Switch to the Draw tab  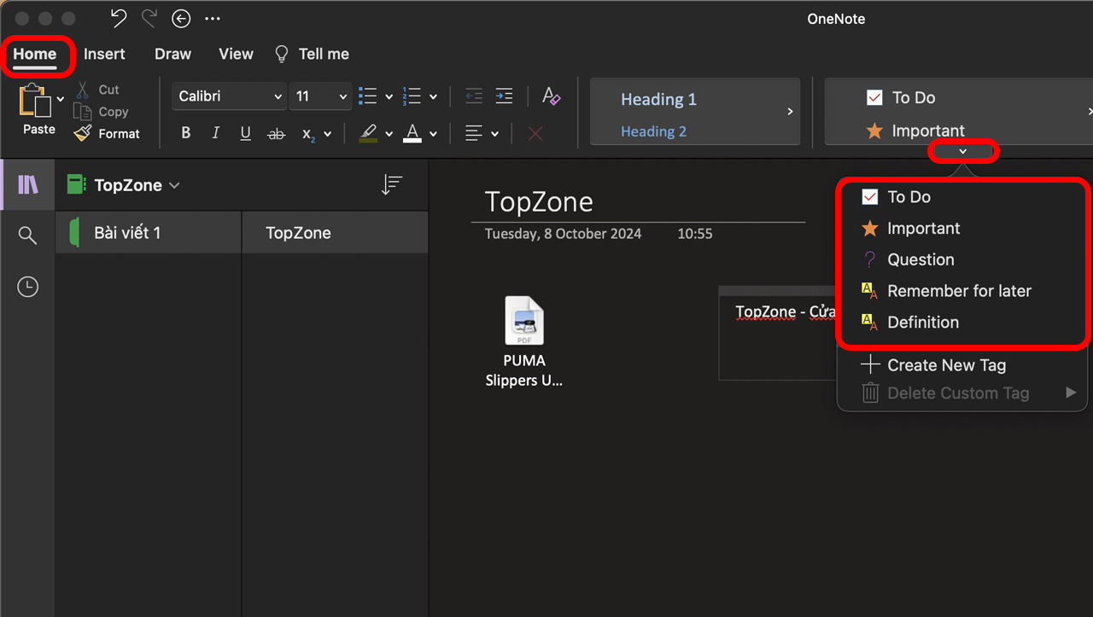(172, 54)
